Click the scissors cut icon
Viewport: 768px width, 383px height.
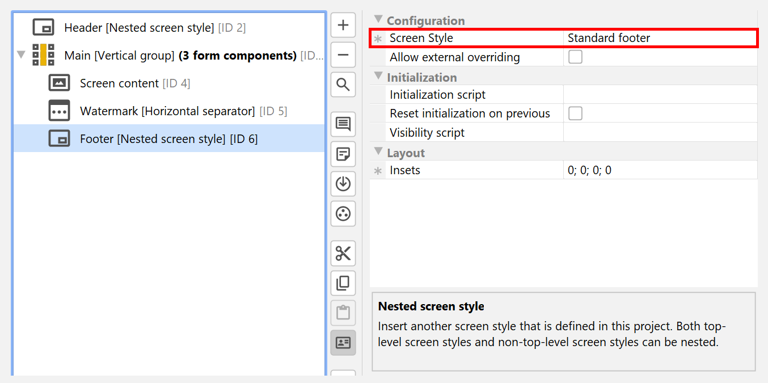(343, 253)
